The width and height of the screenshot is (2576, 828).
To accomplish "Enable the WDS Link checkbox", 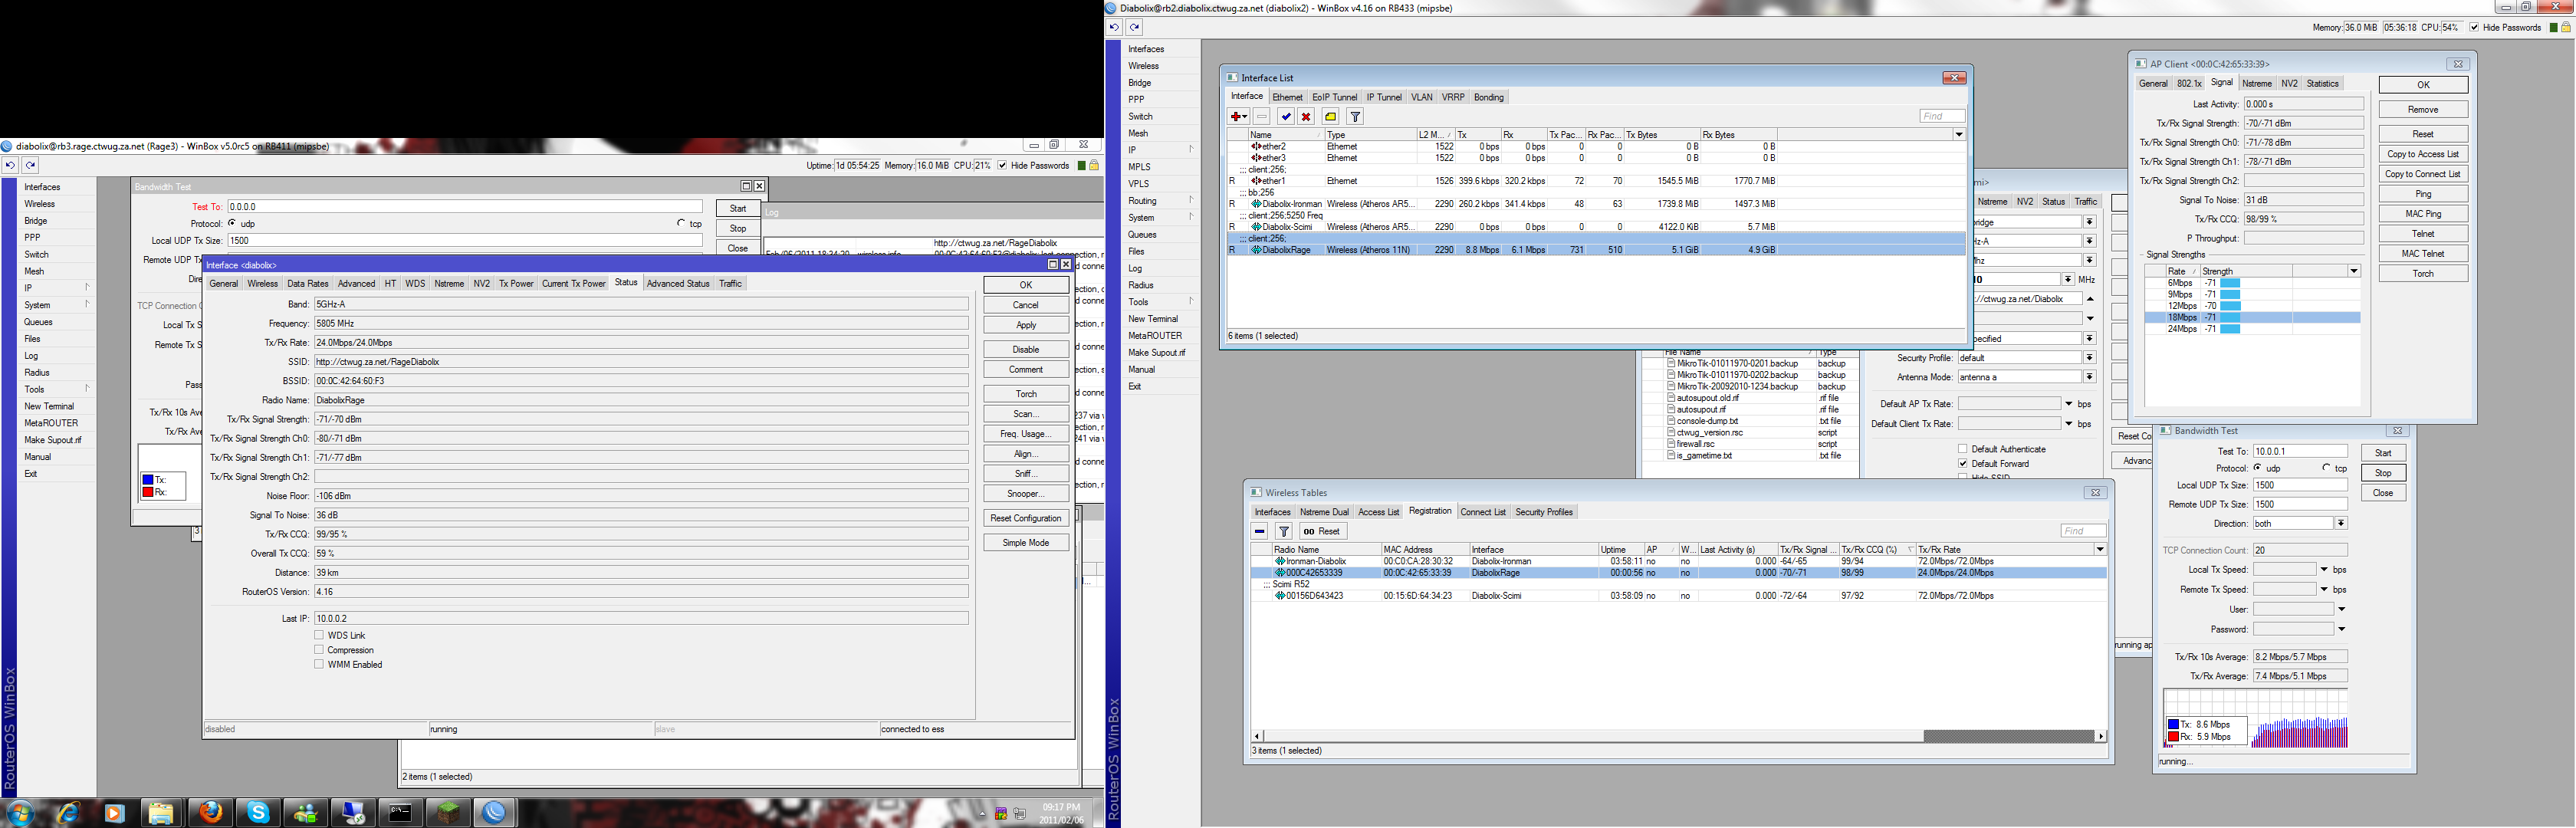I will pyautogui.click(x=320, y=635).
